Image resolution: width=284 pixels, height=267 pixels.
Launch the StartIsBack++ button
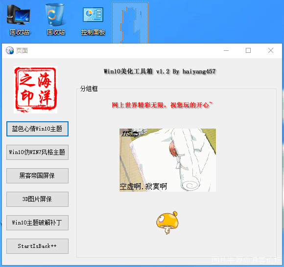[37, 246]
